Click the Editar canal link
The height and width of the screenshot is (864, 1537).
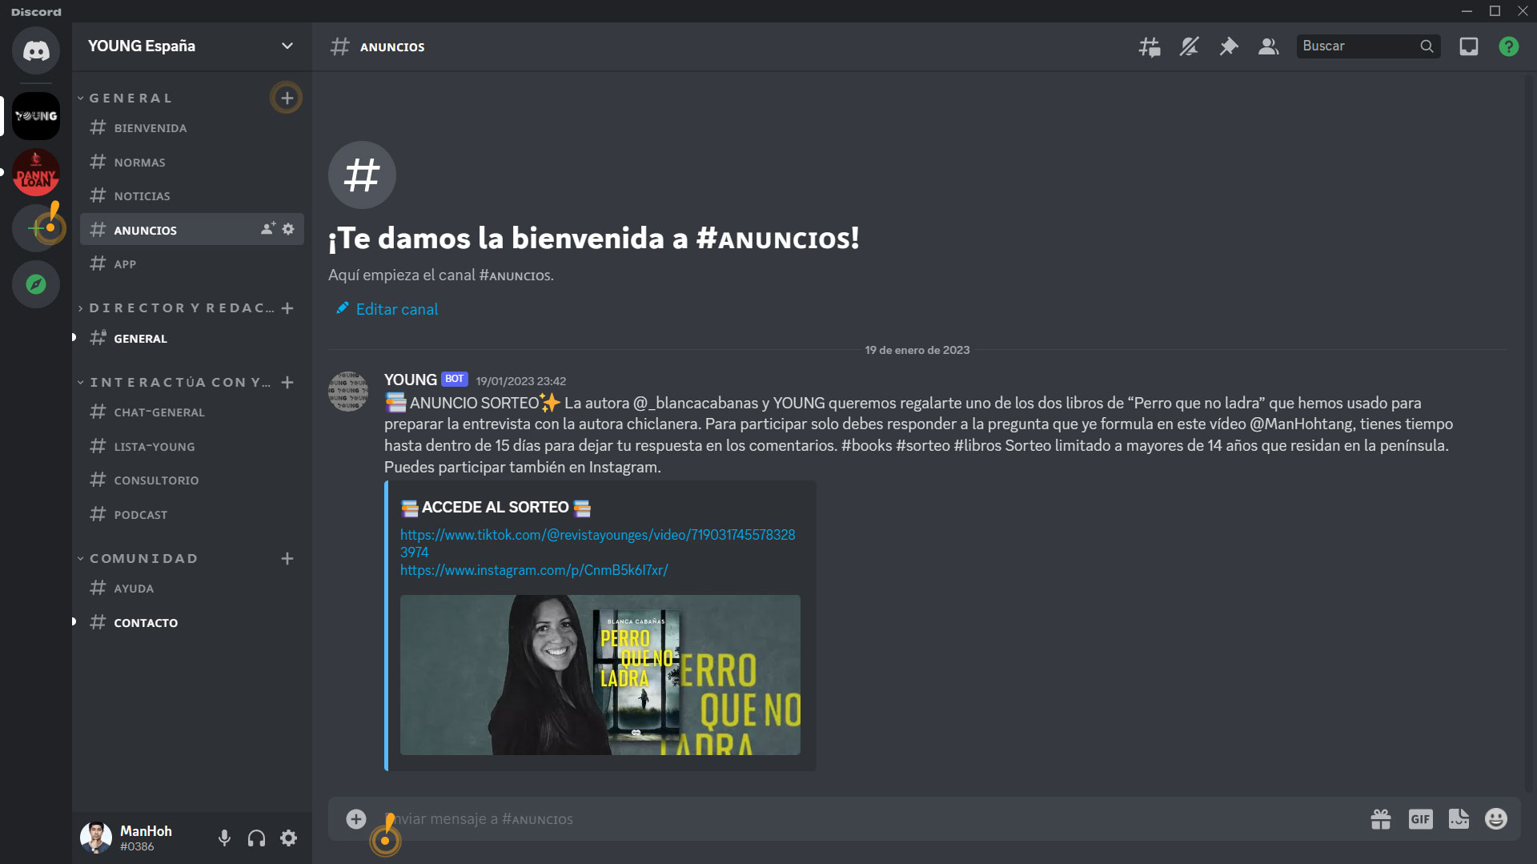click(x=396, y=309)
